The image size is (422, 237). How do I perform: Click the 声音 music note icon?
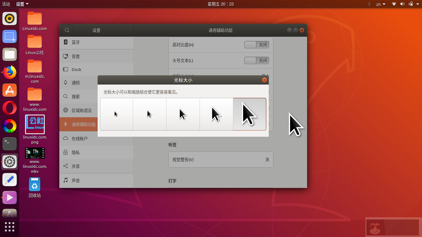pos(65,180)
